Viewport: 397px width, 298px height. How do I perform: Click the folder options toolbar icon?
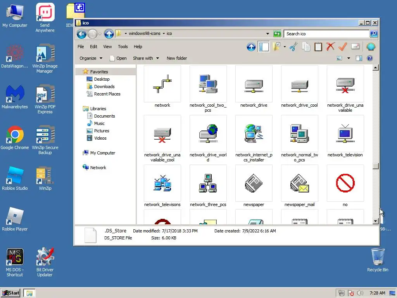(276, 47)
